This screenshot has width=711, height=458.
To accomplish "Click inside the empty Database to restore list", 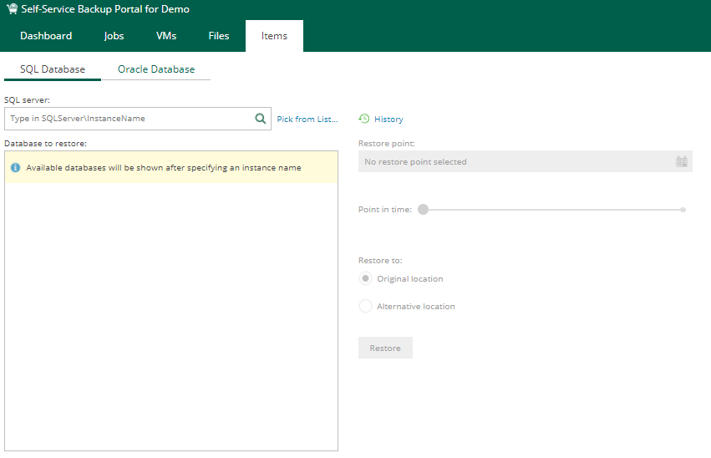I will (x=170, y=318).
